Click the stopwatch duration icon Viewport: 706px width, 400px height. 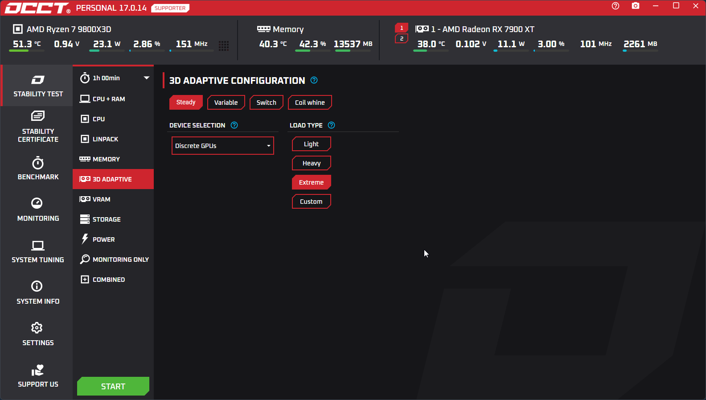(x=85, y=78)
